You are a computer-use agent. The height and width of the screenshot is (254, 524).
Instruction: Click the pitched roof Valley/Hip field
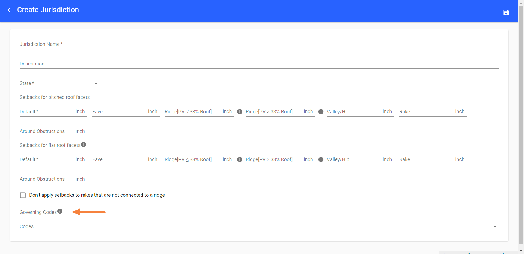[354, 112]
